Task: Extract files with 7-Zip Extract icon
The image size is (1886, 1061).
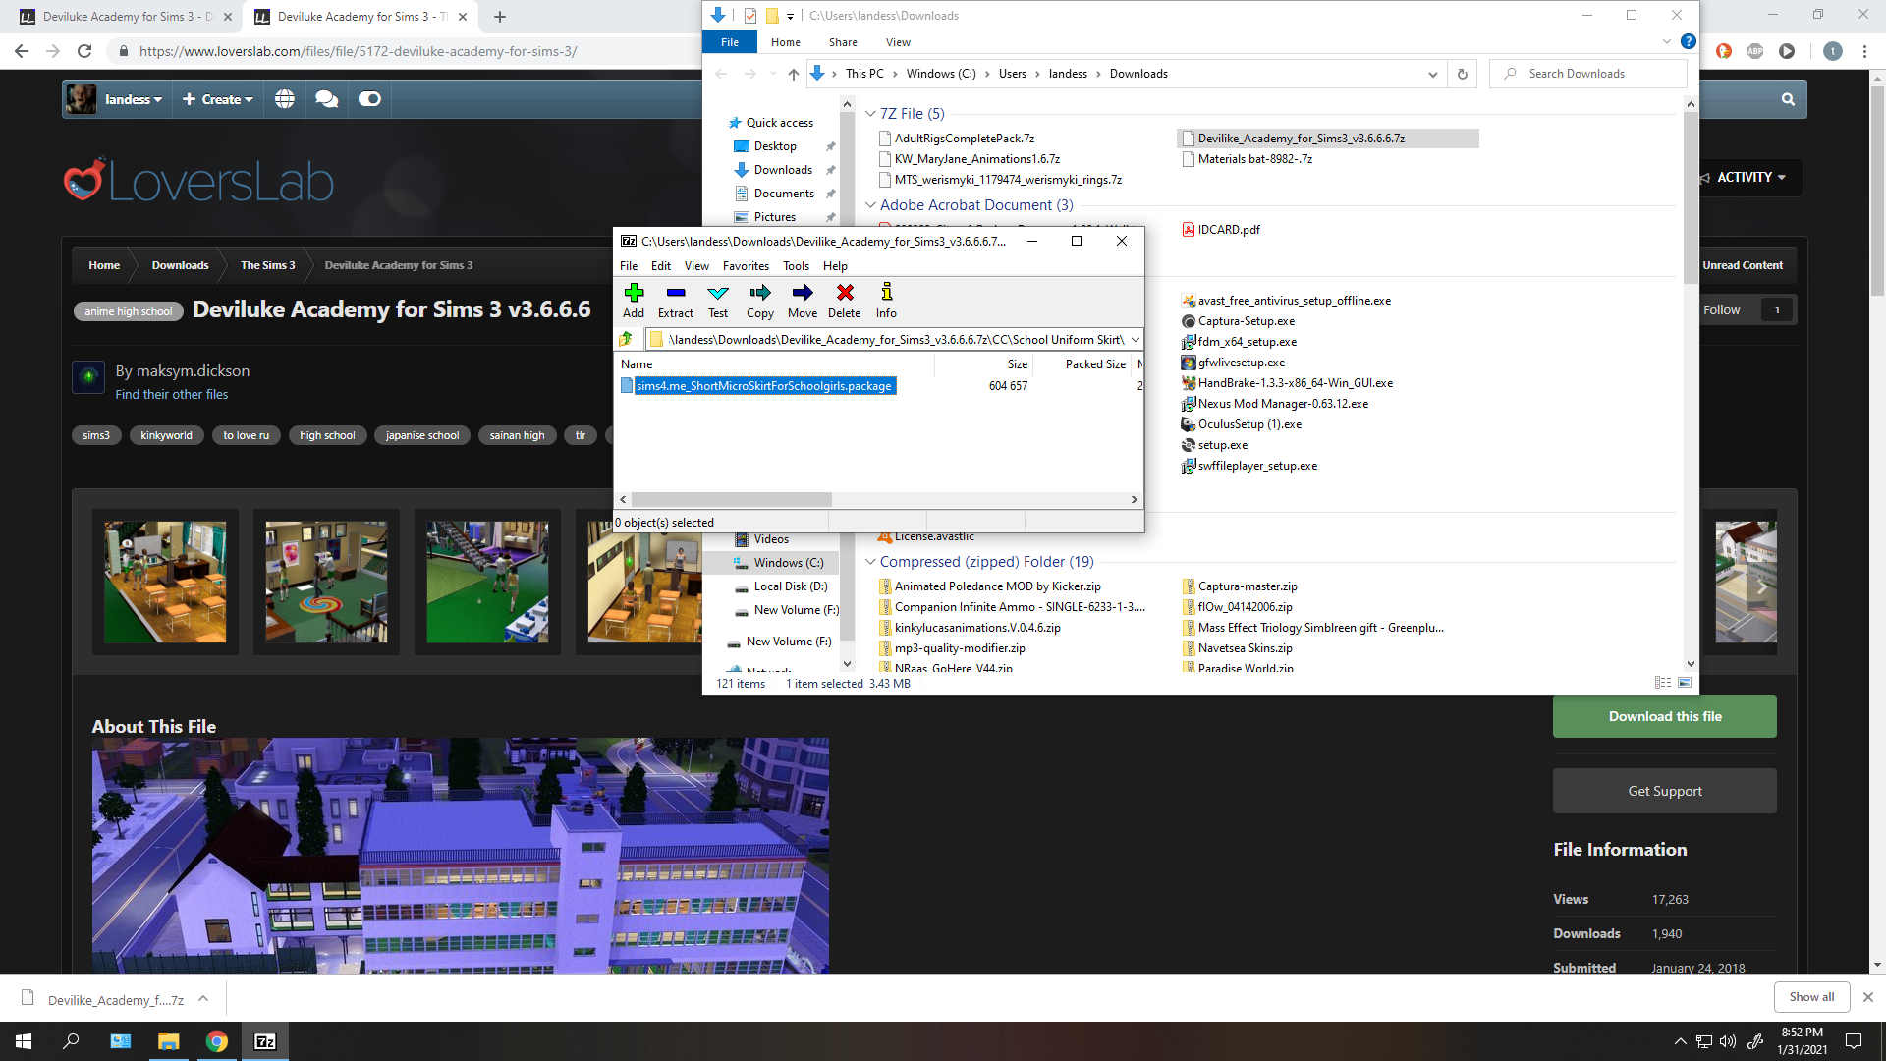Action: (x=676, y=301)
